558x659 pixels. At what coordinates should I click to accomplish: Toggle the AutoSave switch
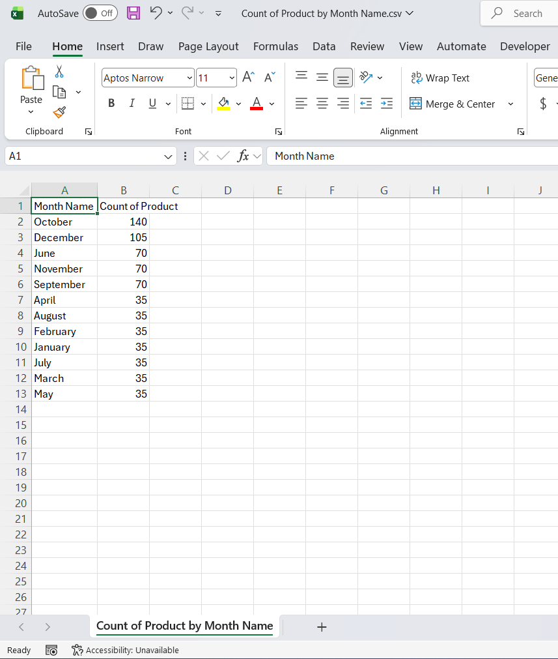click(100, 13)
